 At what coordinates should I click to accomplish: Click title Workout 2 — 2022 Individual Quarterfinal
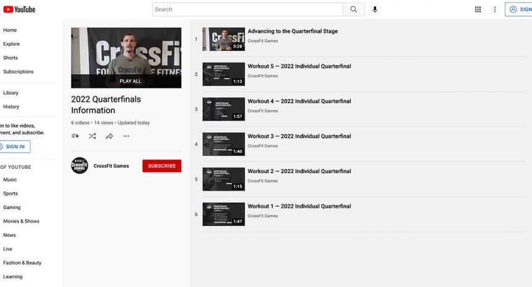tap(299, 171)
